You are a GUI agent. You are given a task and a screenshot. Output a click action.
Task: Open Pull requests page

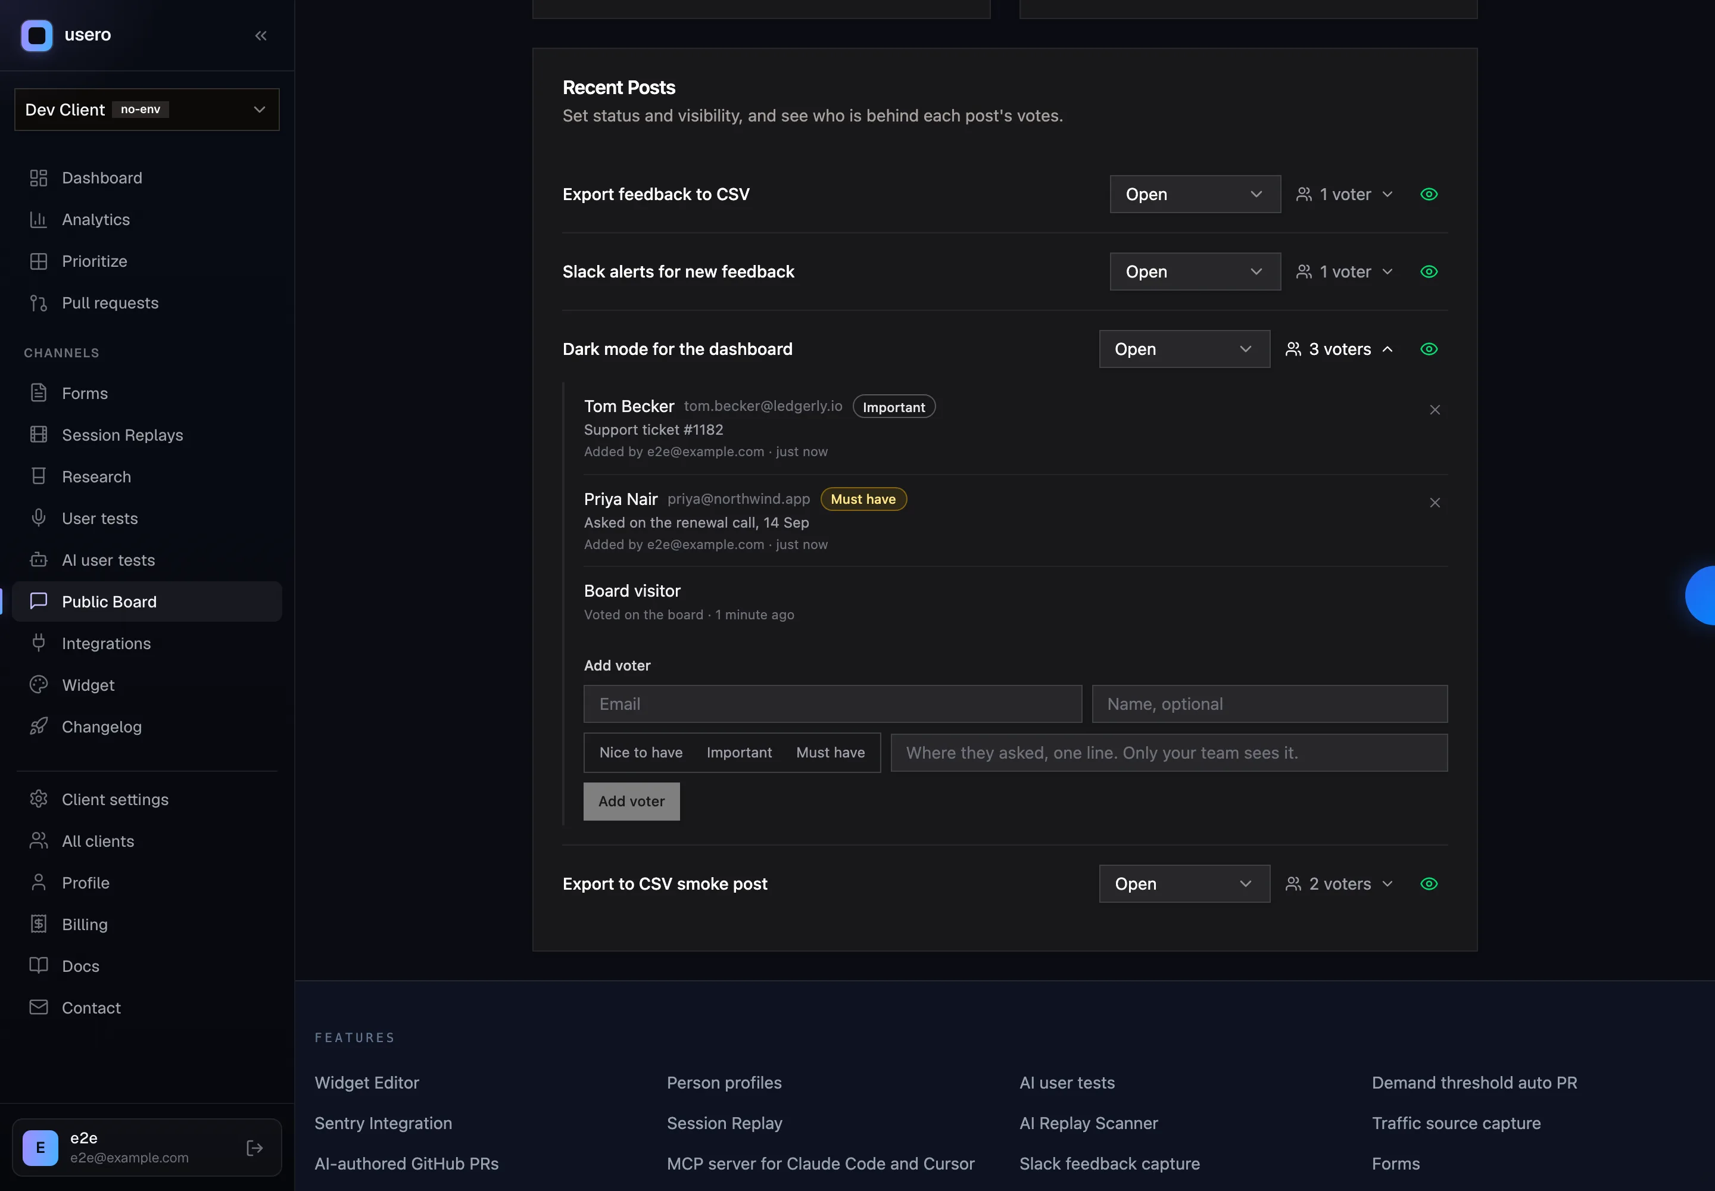point(147,303)
